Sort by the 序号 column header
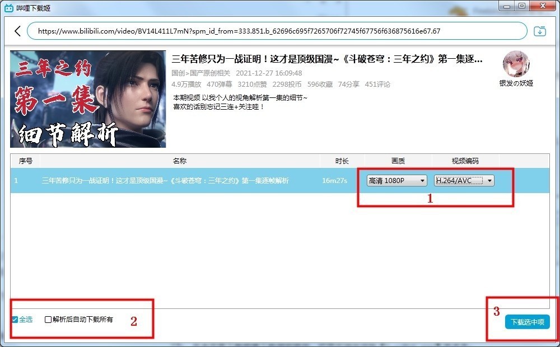The image size is (560, 347). (x=25, y=161)
